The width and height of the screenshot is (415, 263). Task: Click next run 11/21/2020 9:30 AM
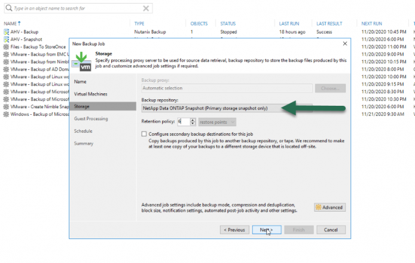(x=383, y=114)
